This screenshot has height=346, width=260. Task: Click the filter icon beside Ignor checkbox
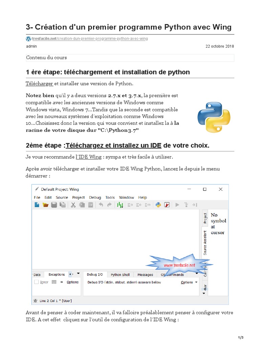pos(54,282)
